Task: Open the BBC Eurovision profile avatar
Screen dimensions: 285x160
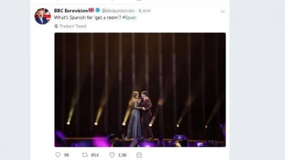Action: (x=43, y=16)
